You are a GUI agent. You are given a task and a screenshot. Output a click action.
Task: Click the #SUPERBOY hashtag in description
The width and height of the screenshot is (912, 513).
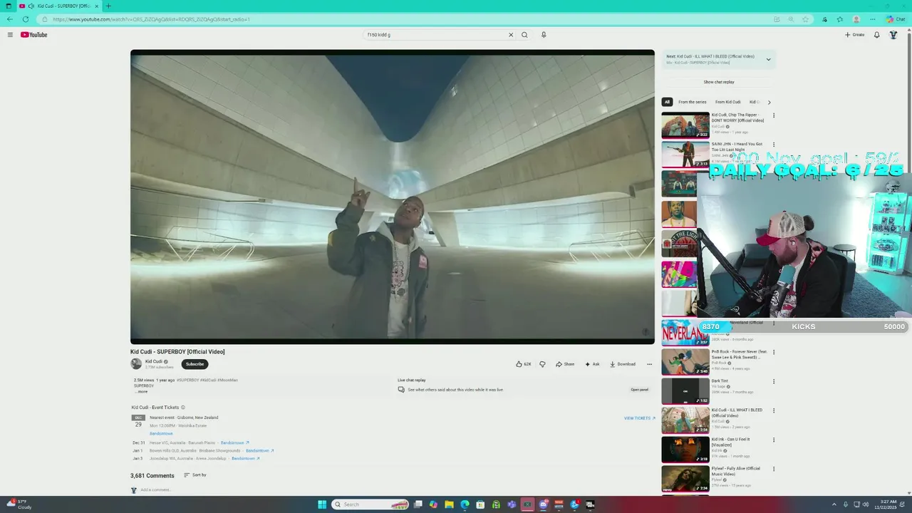(188, 380)
